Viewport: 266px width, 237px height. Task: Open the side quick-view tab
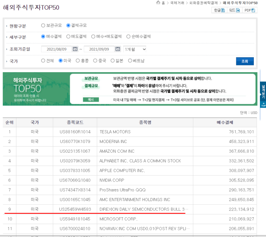click(x=263, y=92)
